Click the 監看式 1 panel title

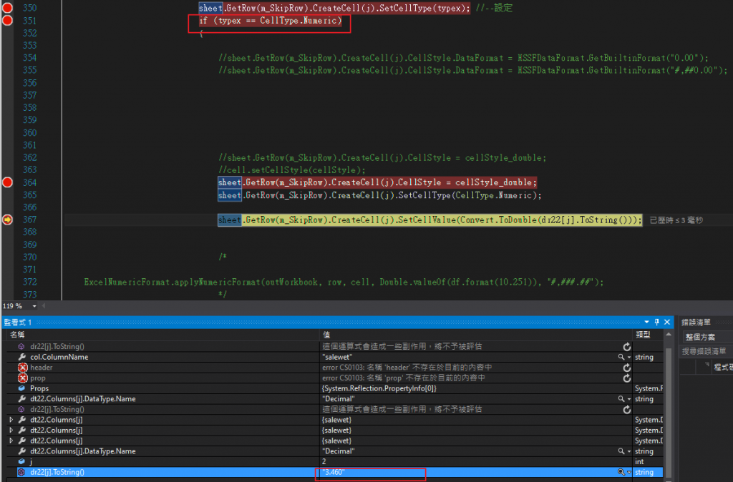pyautogui.click(x=18, y=323)
